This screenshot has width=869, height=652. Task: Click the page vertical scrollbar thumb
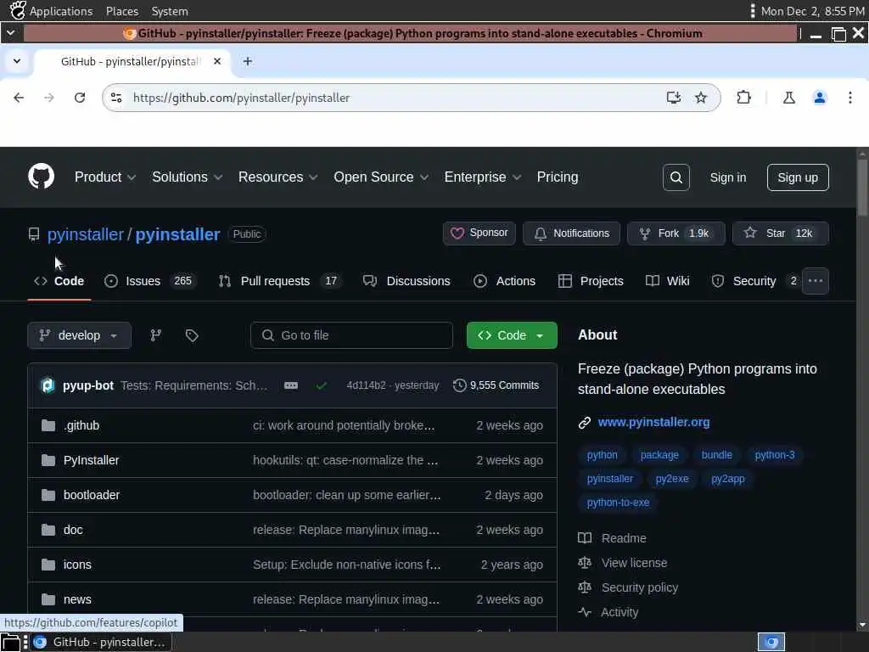click(862, 187)
